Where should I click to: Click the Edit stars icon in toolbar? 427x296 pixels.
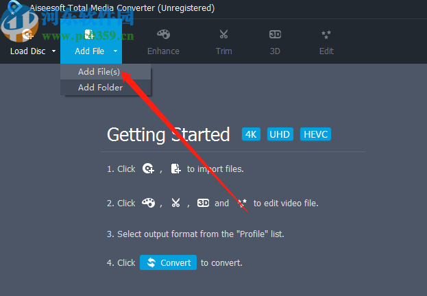point(326,34)
